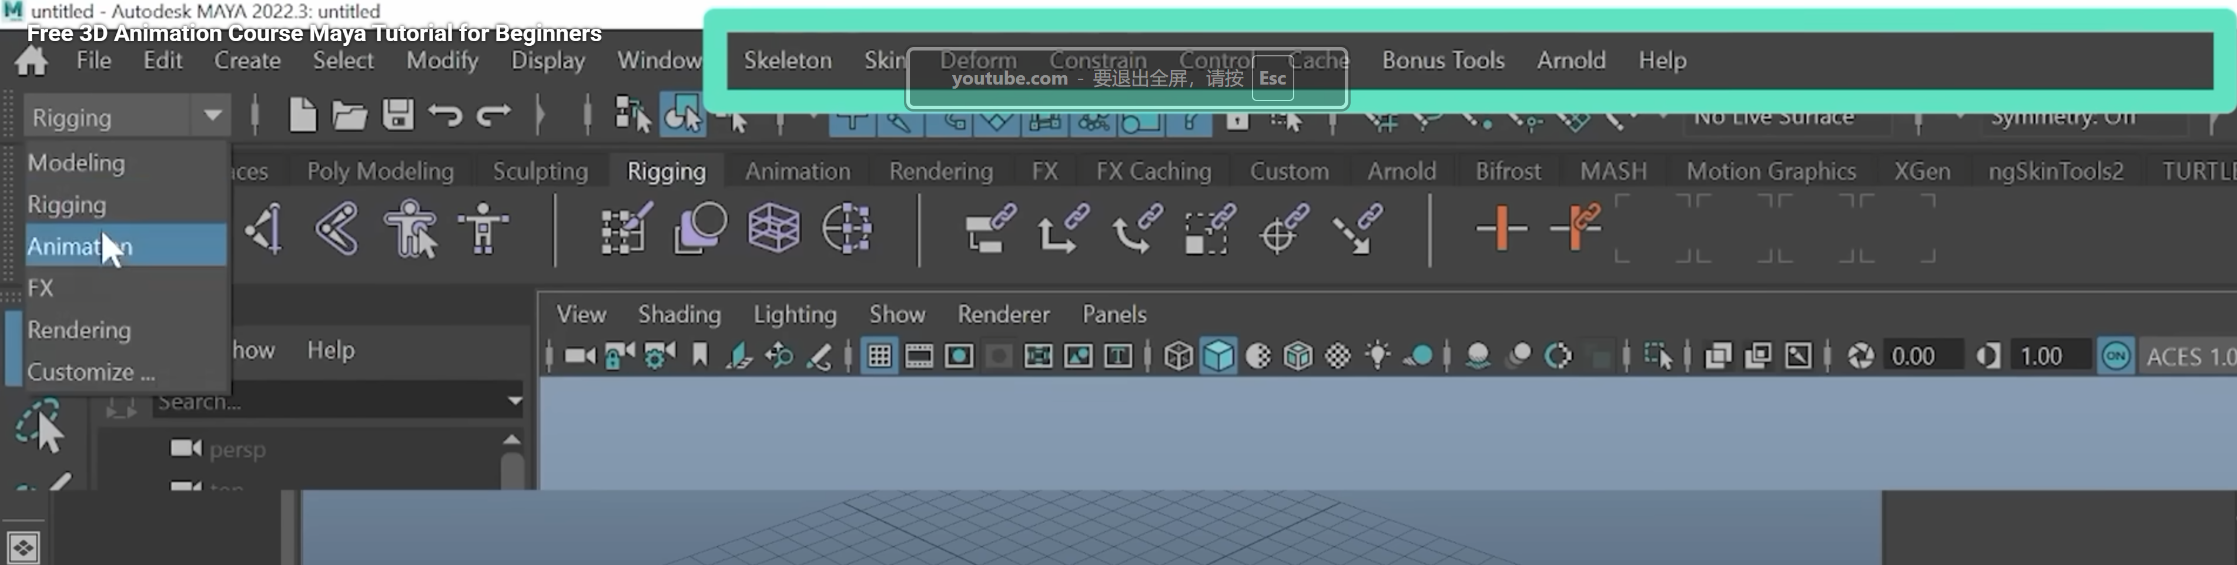
Task: Open the viewport Panels menu
Action: pos(1114,315)
